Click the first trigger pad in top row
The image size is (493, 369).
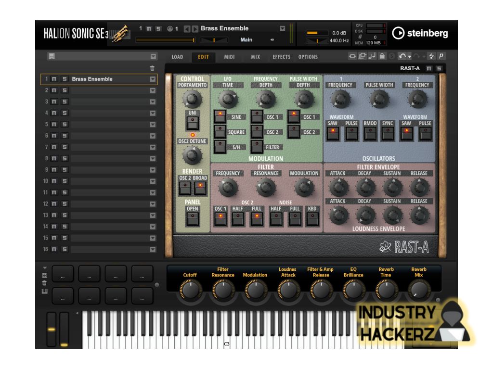pyautogui.click(x=63, y=273)
